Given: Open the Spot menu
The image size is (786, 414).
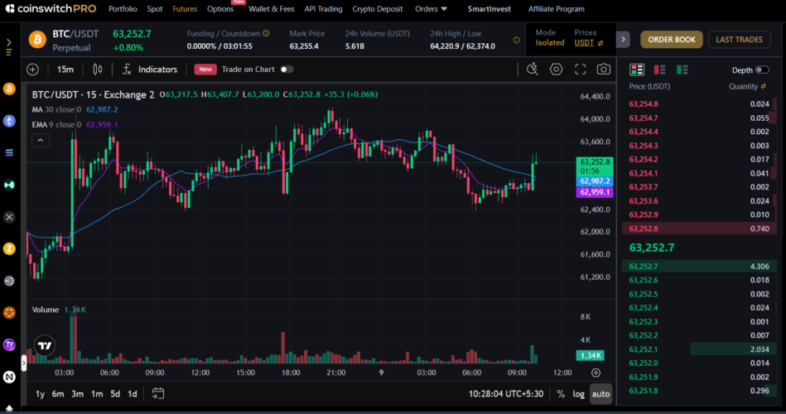Looking at the screenshot, I should click(154, 9).
